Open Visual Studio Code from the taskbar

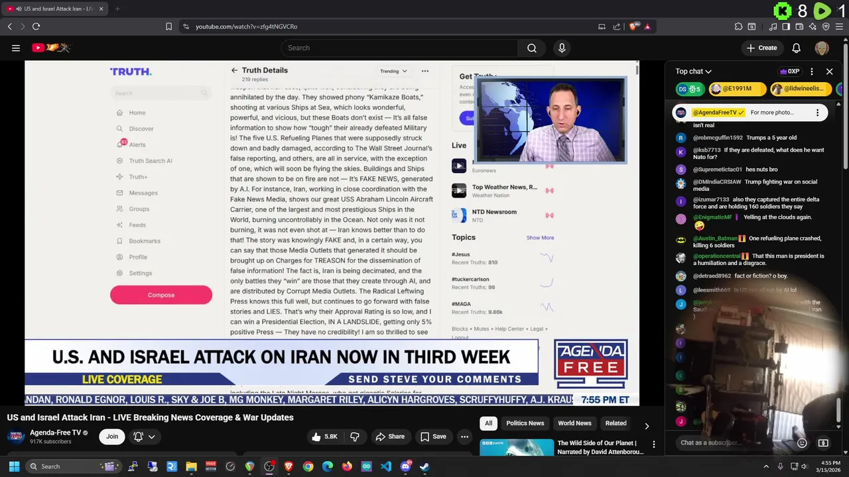coord(386,466)
